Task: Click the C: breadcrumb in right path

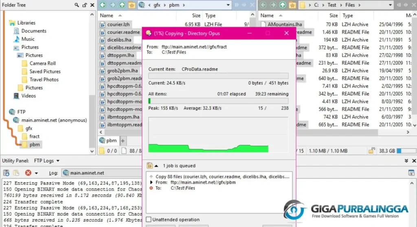Action: pos(316,5)
